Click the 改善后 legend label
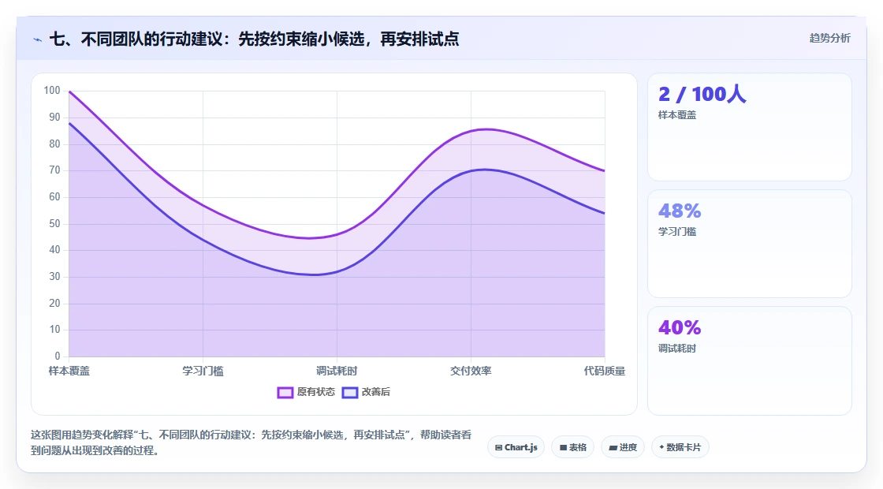The height and width of the screenshot is (489, 883). coord(375,392)
